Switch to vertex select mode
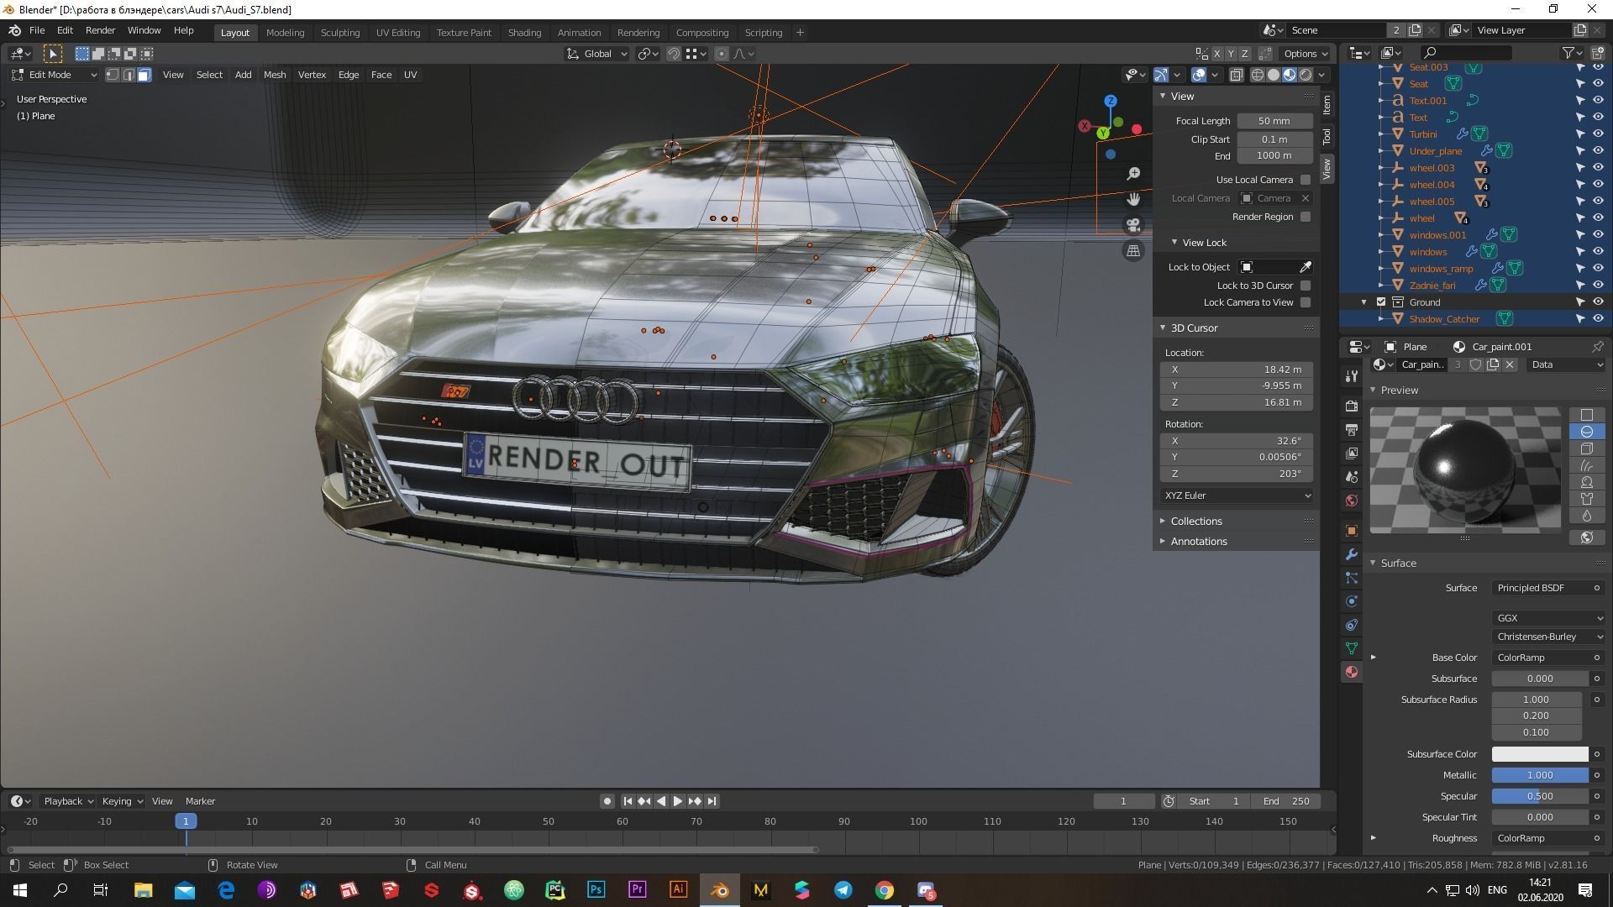The image size is (1613, 907). (x=113, y=75)
